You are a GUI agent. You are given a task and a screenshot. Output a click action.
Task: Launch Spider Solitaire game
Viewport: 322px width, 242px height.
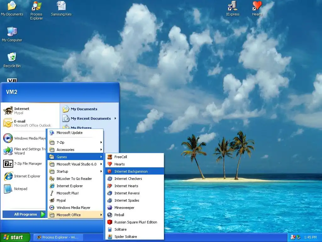(x=135, y=236)
